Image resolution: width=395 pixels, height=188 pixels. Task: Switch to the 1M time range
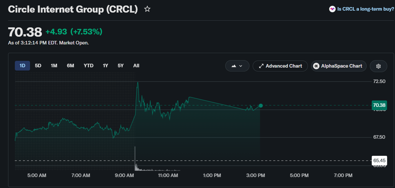point(54,66)
